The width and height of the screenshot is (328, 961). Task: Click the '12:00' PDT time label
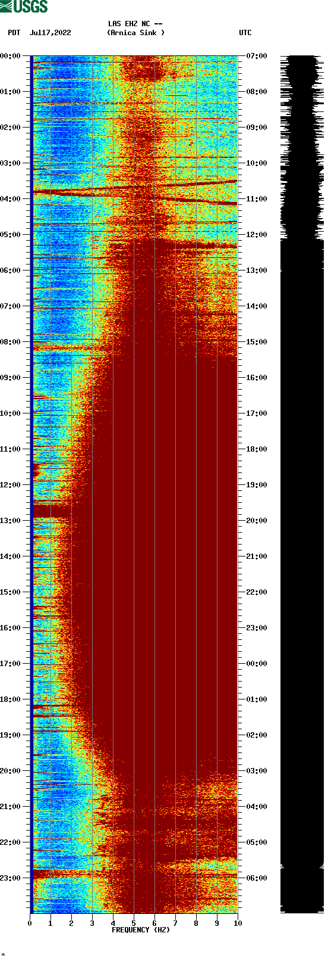point(11,485)
